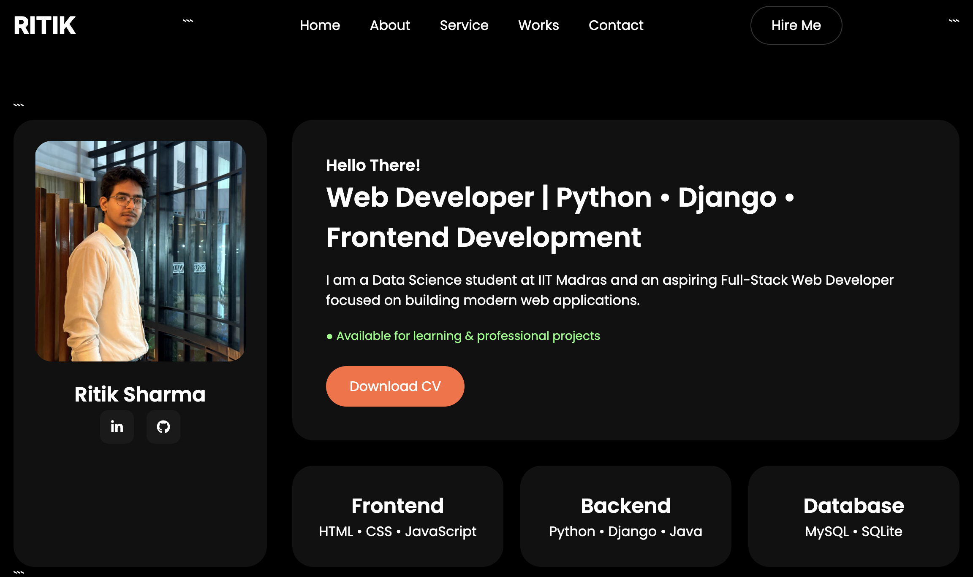This screenshot has width=973, height=577.
Task: Click the RITIK logo in the header
Action: click(45, 25)
